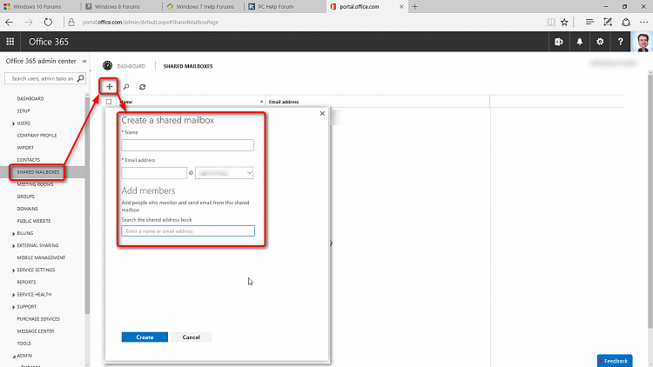Click the dashboard gauge icon
The height and width of the screenshot is (367, 653).
(x=107, y=66)
